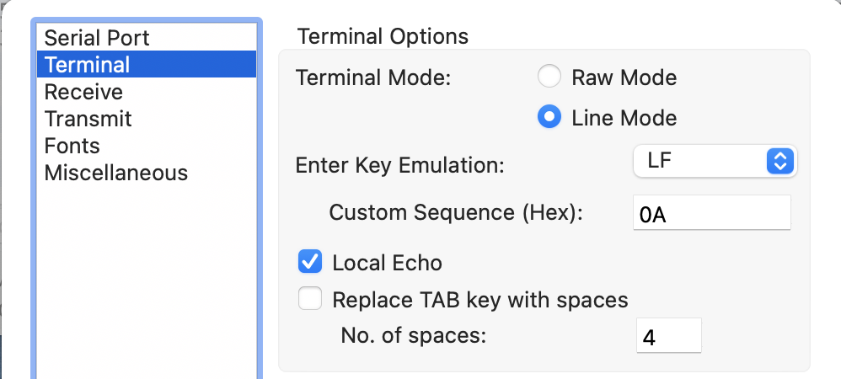Open the Transmit settings category
The image size is (841, 379).
point(88,119)
